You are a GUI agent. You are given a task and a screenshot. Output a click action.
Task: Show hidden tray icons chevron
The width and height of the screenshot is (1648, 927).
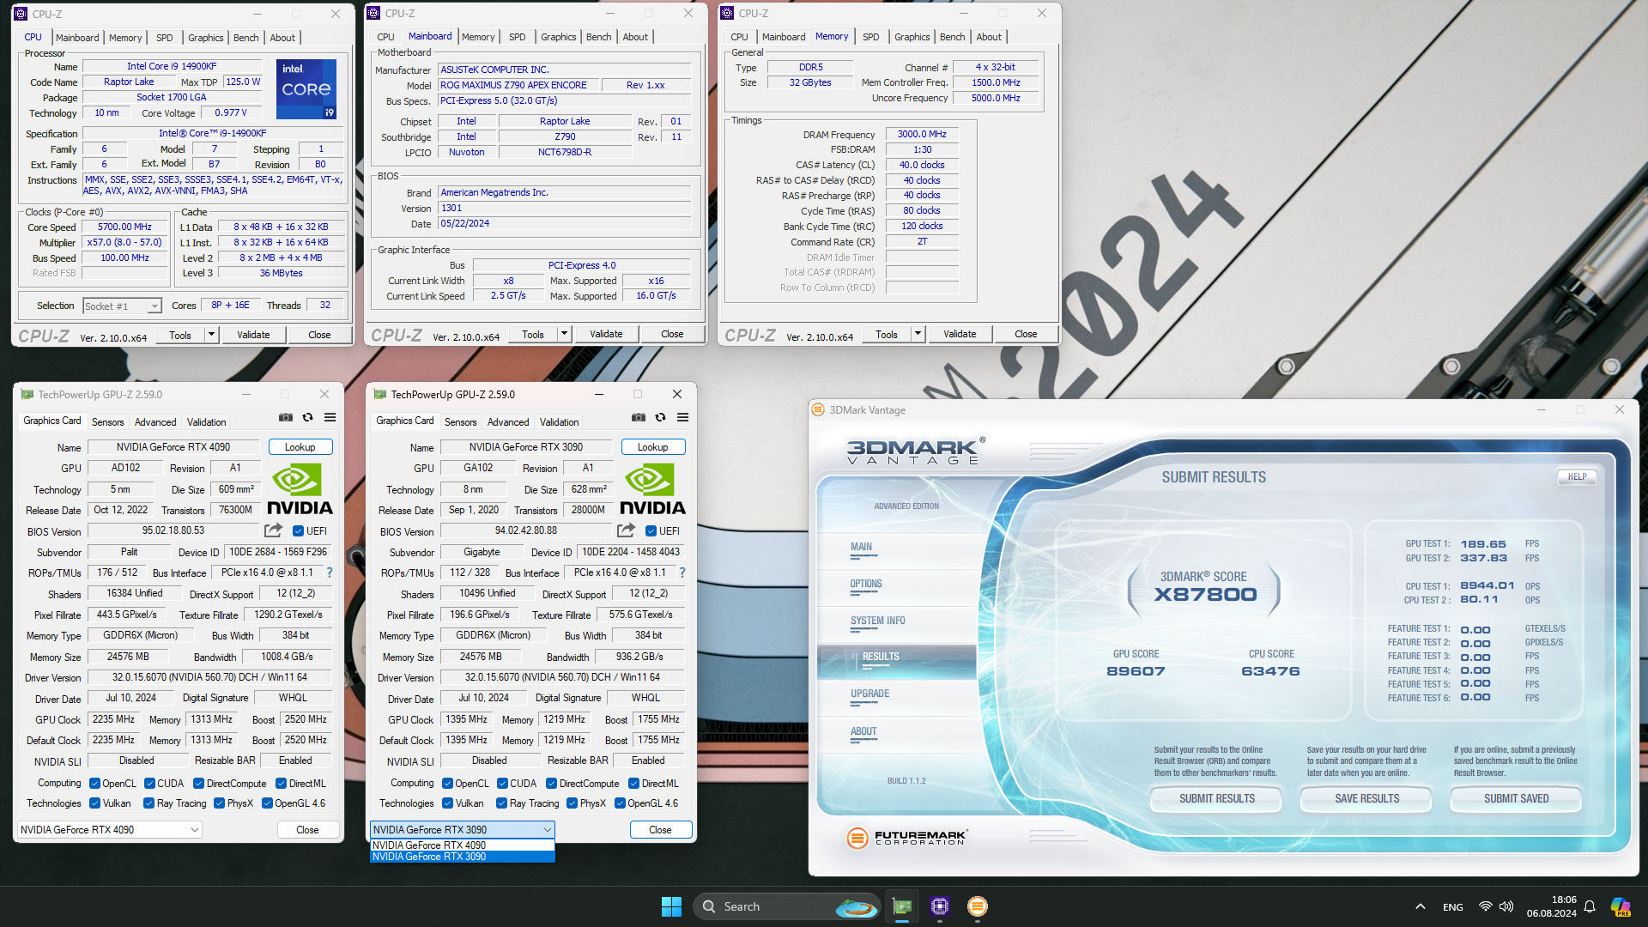[1421, 906]
